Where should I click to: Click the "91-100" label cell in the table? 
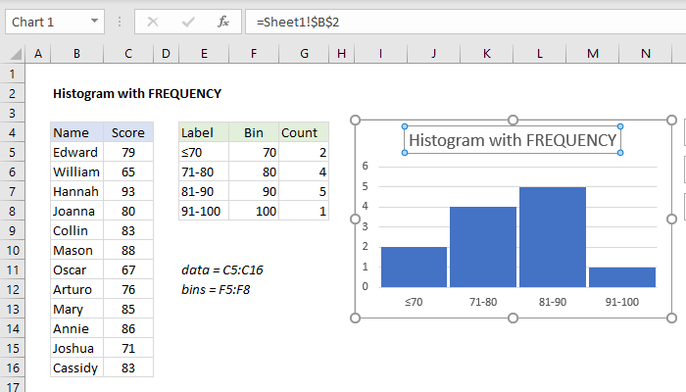coord(204,212)
